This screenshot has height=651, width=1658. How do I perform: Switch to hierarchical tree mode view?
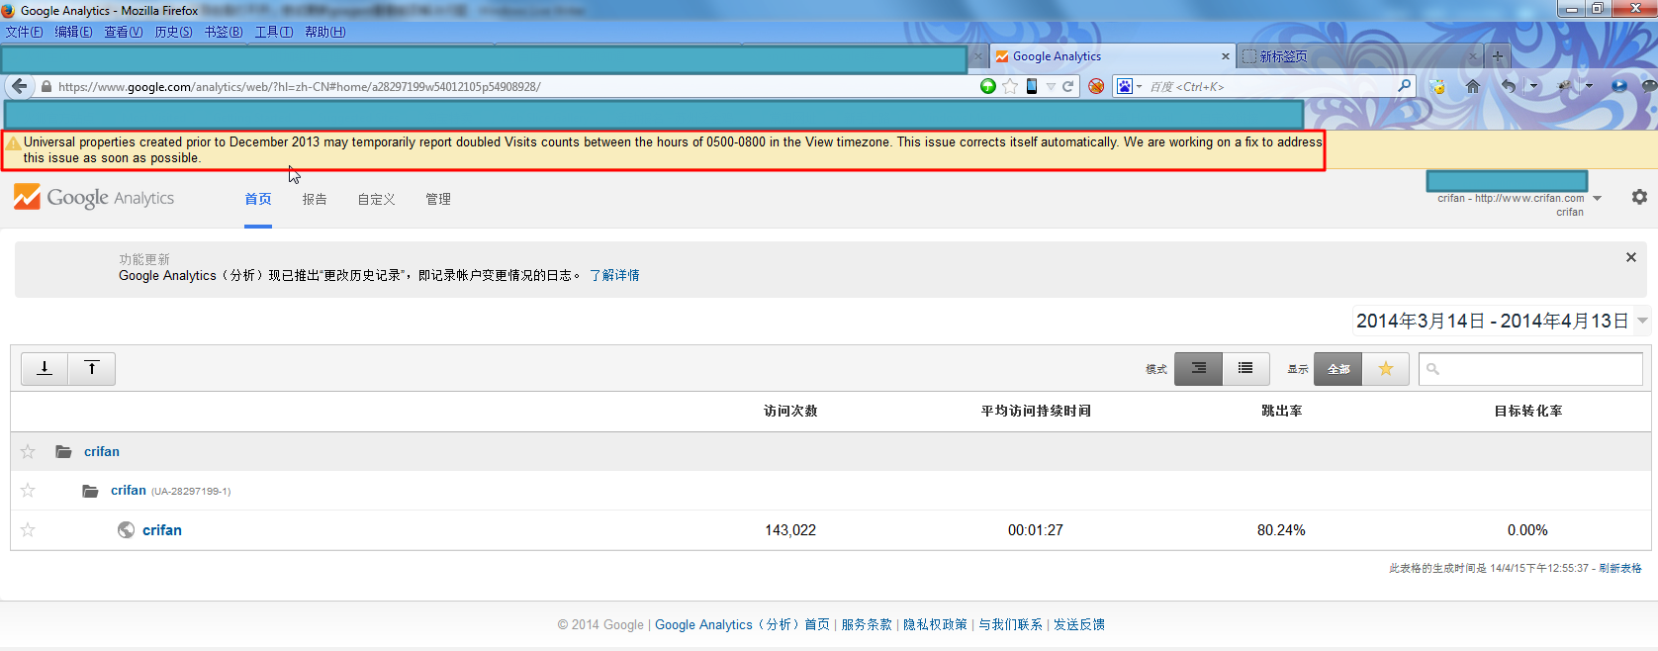click(x=1198, y=368)
